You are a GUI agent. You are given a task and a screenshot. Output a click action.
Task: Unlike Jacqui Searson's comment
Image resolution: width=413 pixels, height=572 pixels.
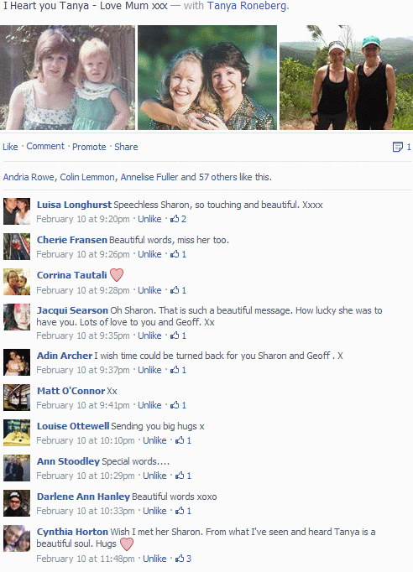point(149,335)
